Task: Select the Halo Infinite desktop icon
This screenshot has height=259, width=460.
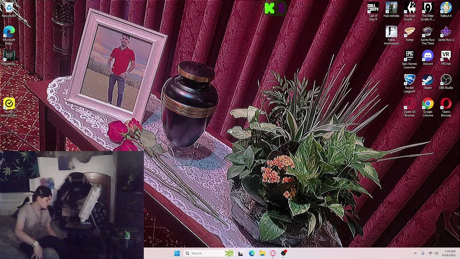Action: [391, 10]
